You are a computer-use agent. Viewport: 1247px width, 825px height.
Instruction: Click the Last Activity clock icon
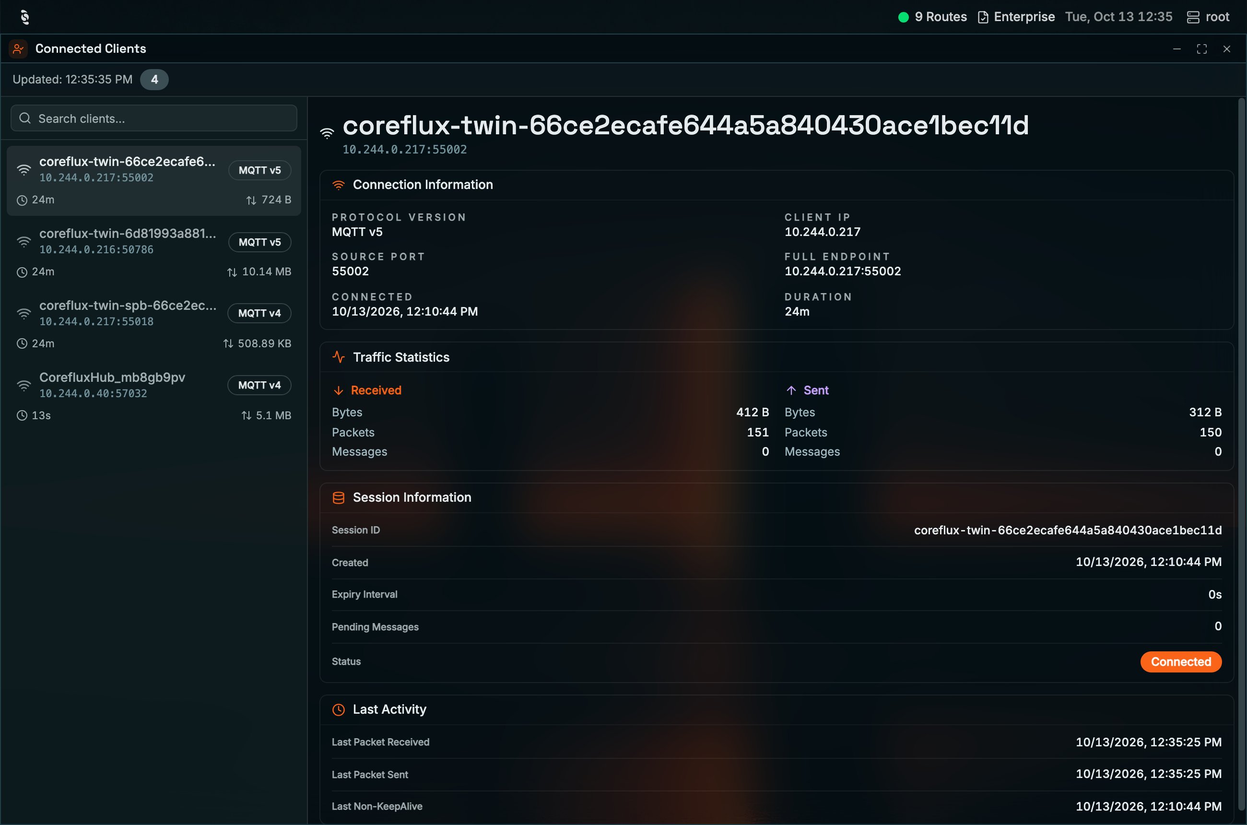pos(338,710)
